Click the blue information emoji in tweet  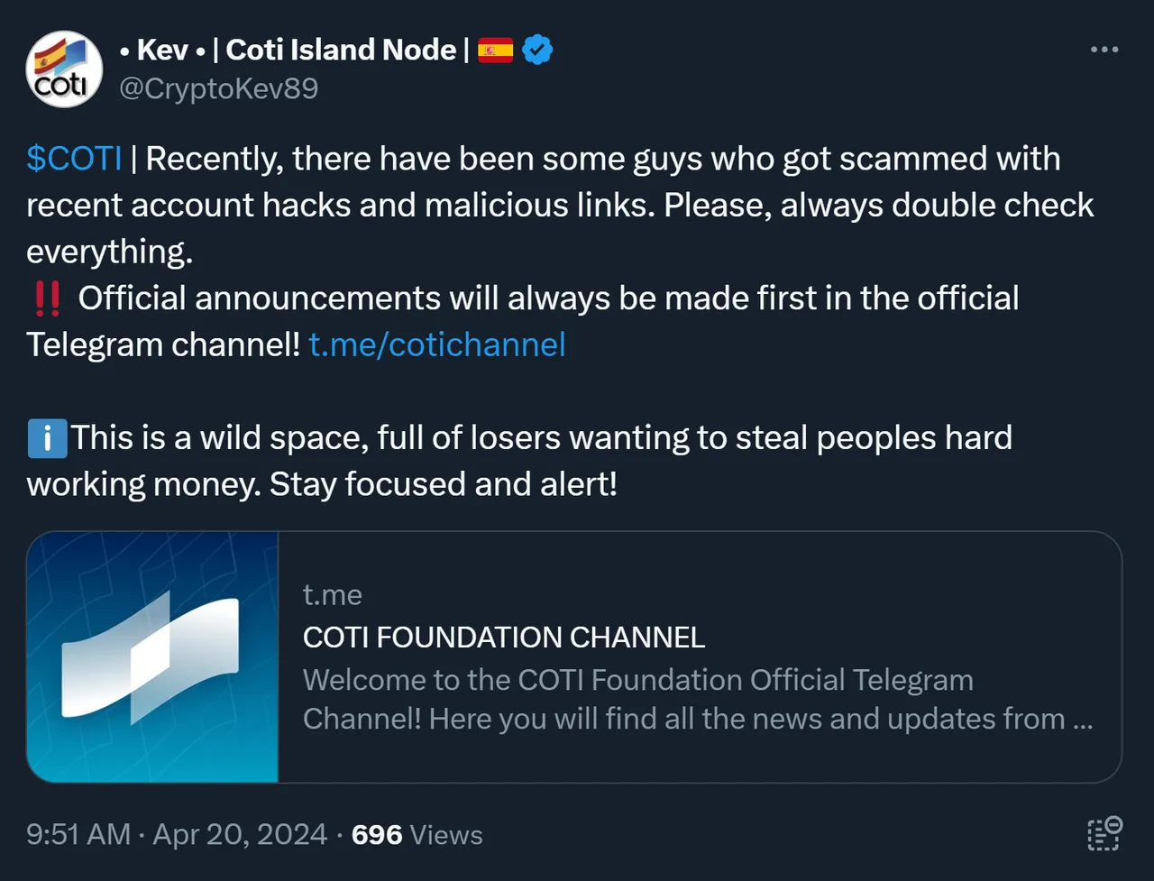tap(47, 438)
